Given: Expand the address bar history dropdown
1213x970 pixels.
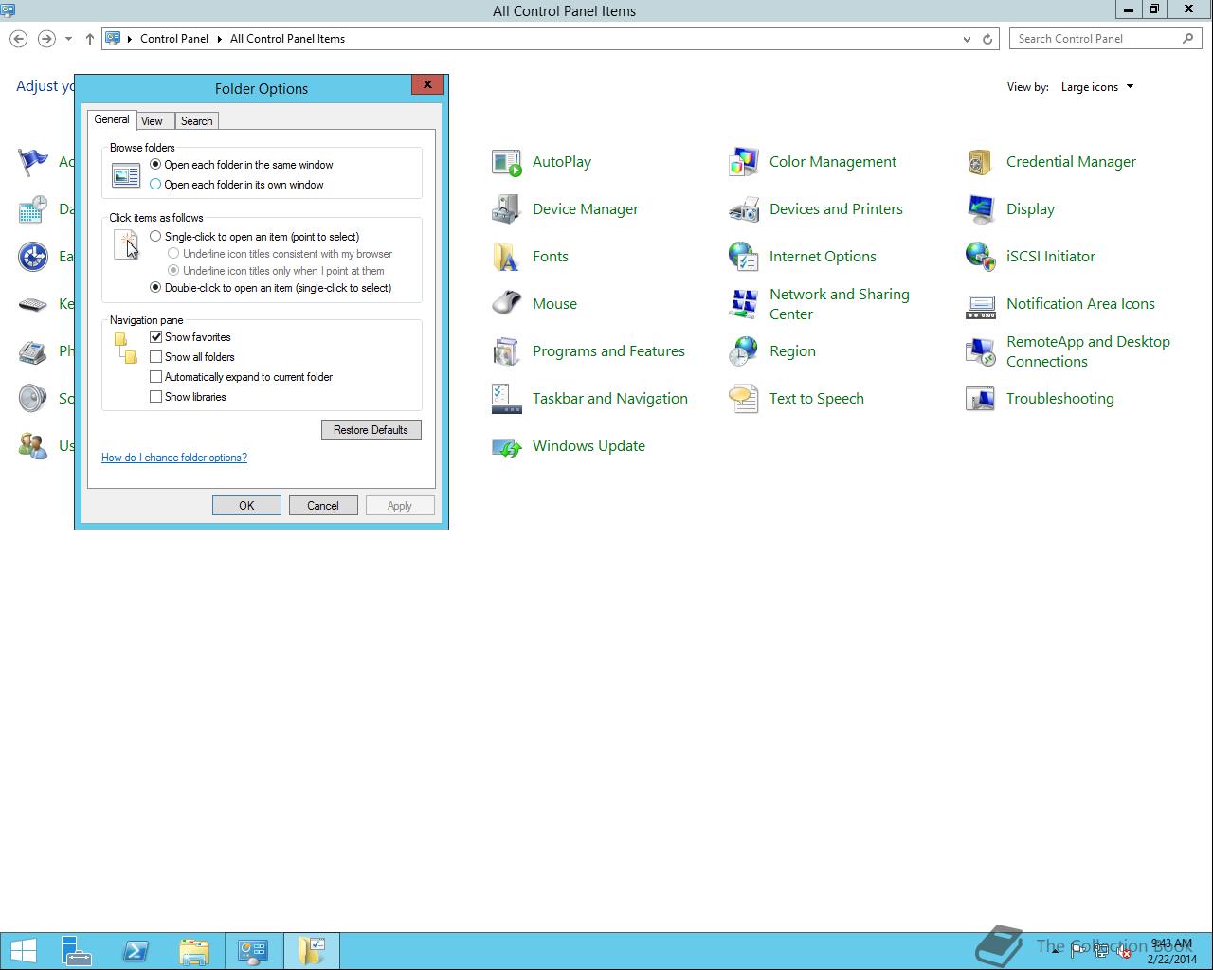Looking at the screenshot, I should pyautogui.click(x=967, y=39).
